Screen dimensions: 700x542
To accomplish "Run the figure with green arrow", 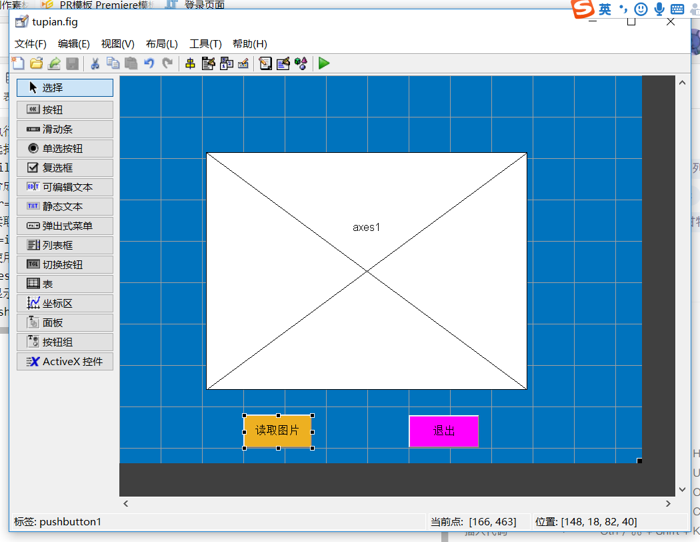I will pos(324,63).
